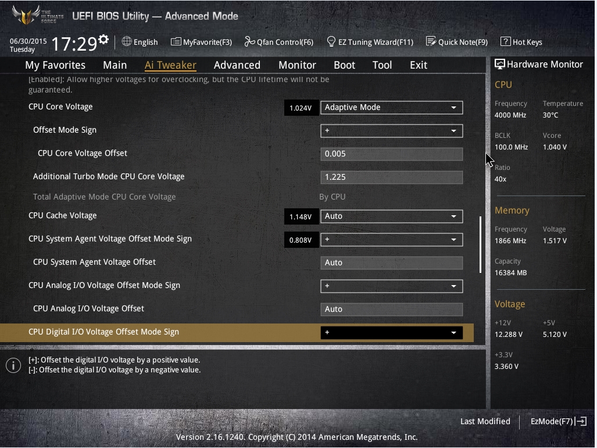Click the Quick Note pencil icon
The height and width of the screenshot is (448, 597).
click(x=431, y=41)
